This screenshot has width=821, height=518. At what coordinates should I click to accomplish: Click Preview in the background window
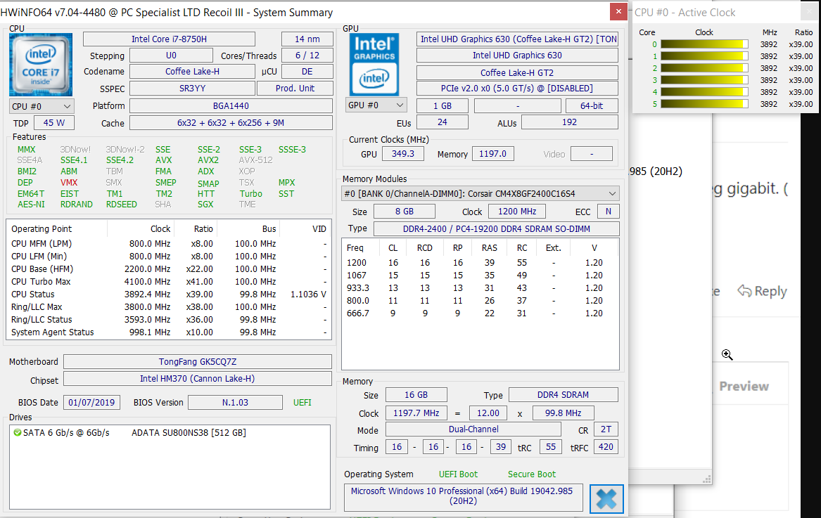tap(744, 386)
